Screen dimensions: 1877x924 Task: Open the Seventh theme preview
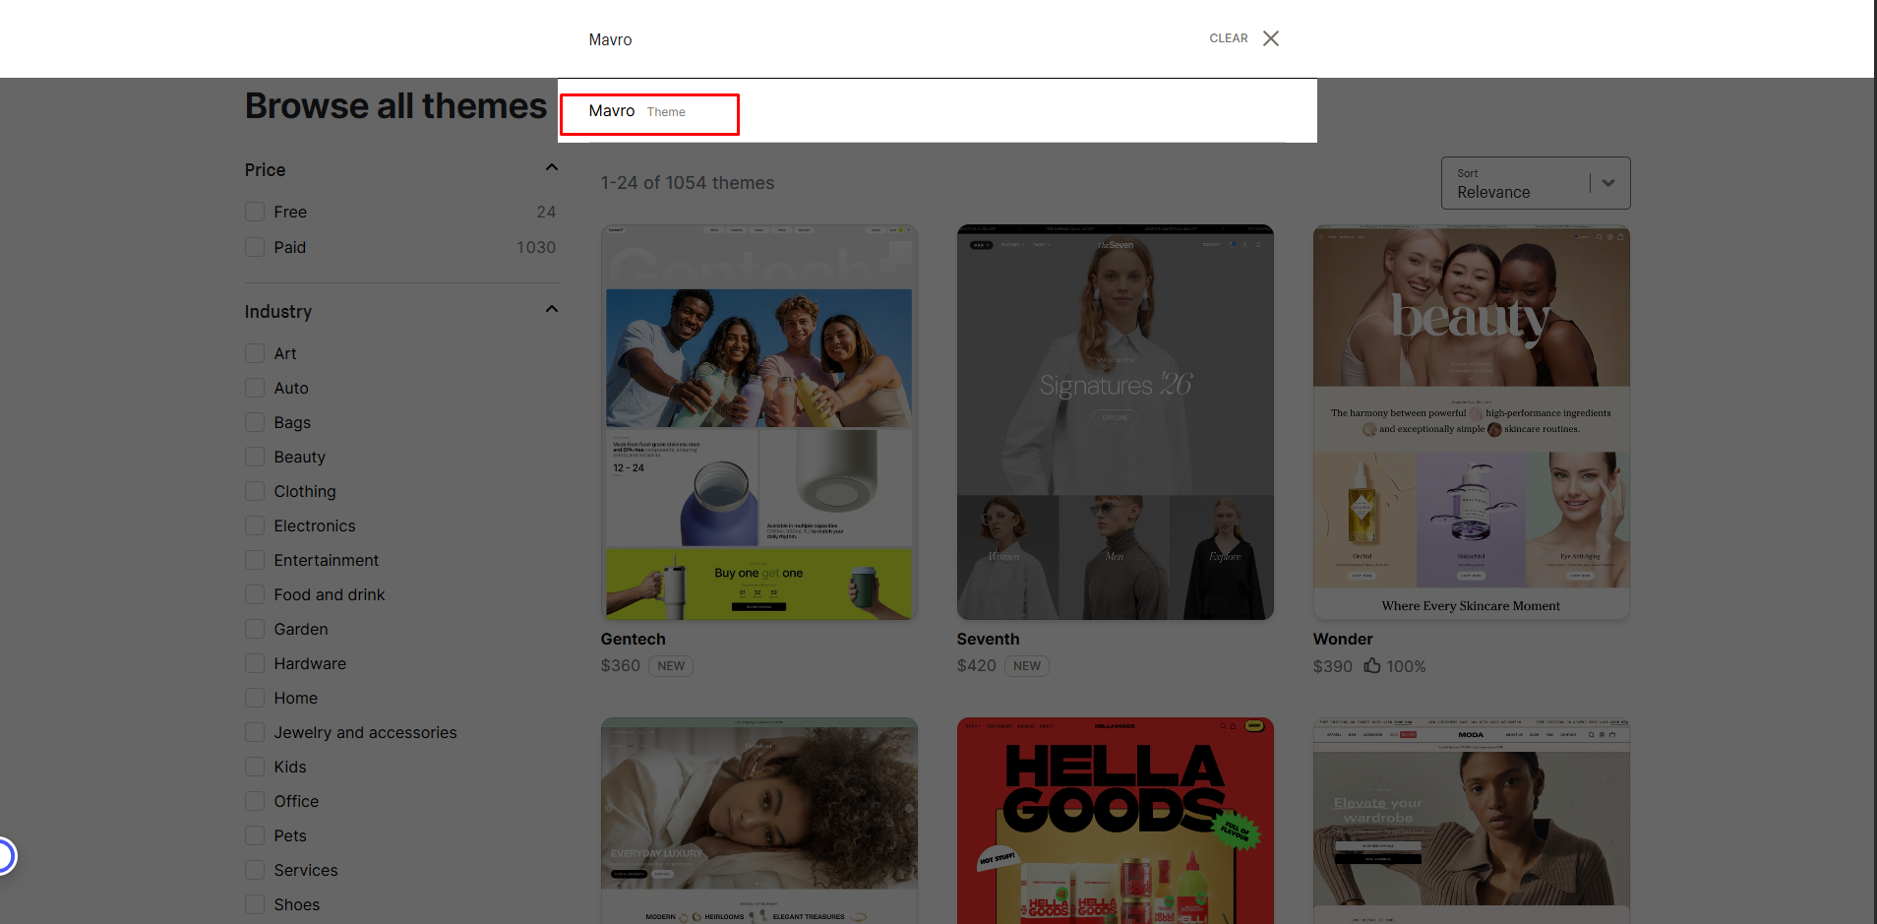click(x=1114, y=421)
